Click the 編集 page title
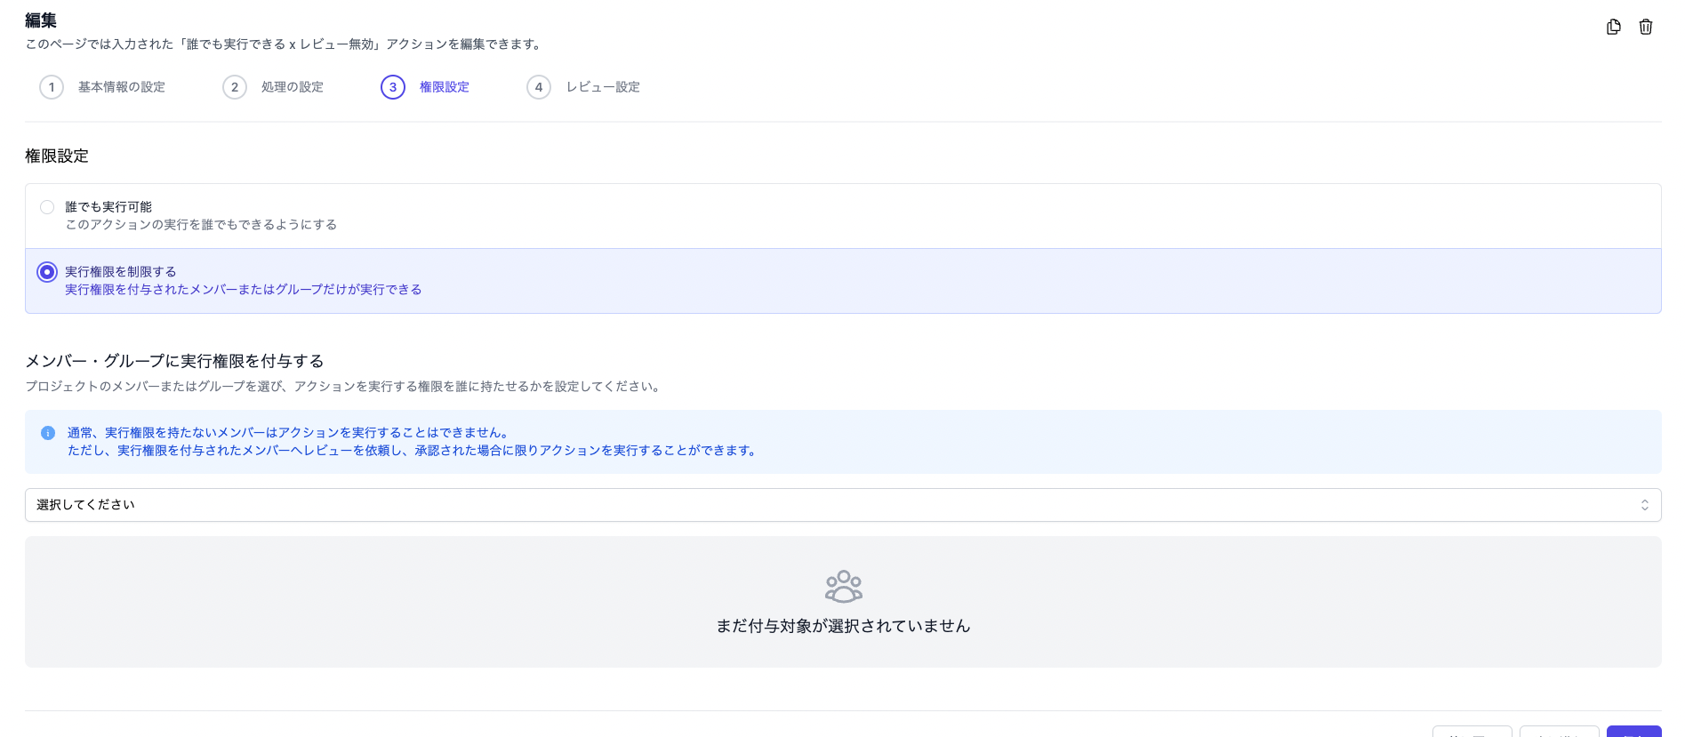This screenshot has width=1685, height=737. [41, 20]
